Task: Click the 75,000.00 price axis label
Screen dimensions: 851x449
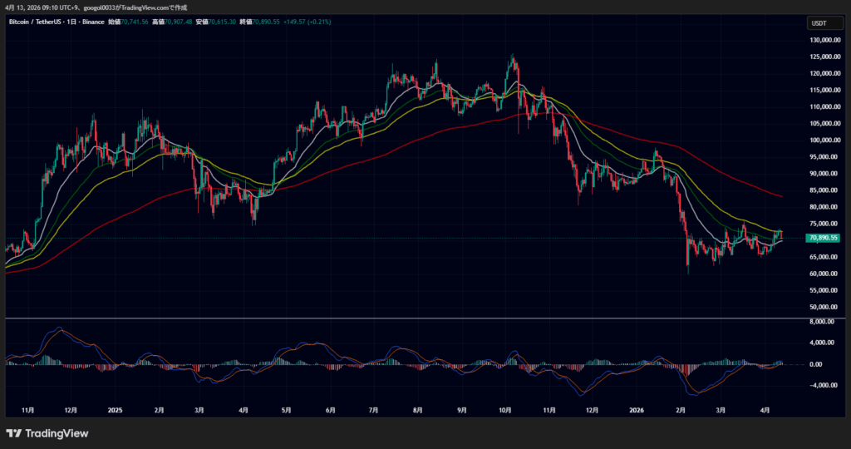Action: pos(825,224)
